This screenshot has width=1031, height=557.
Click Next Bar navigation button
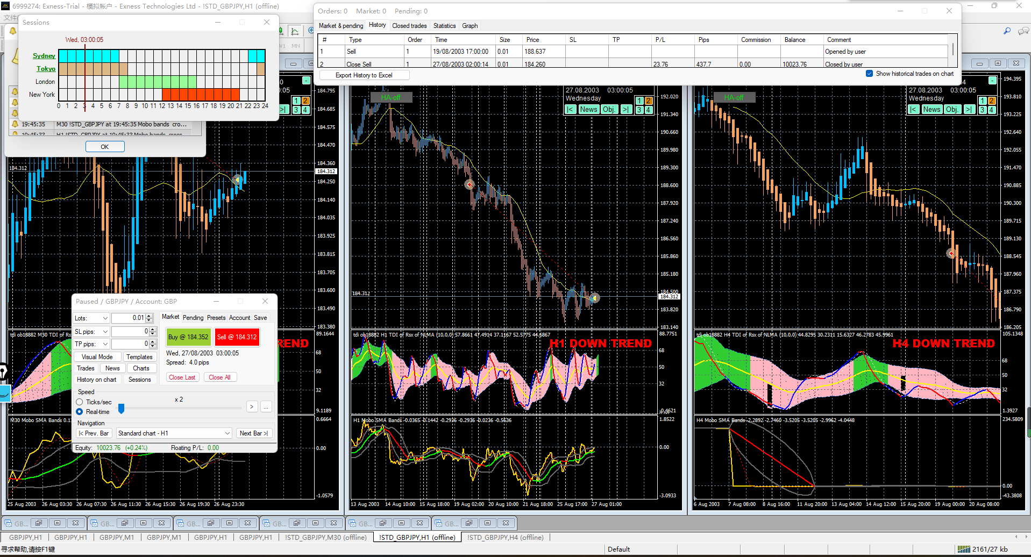pyautogui.click(x=254, y=433)
